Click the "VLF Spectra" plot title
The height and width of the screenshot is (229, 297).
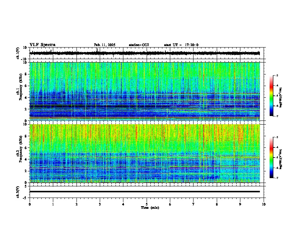click(x=43, y=45)
